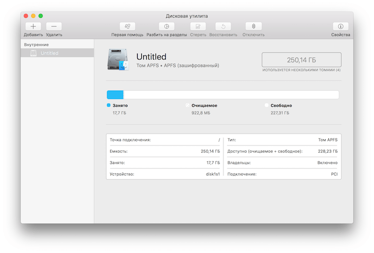Click the Точка подключения row
374x253 pixels.
click(x=164, y=140)
